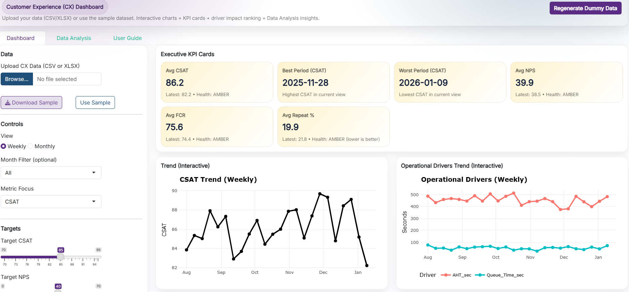Click the 'No file selected' file field
This screenshot has height=292, width=629.
67,79
